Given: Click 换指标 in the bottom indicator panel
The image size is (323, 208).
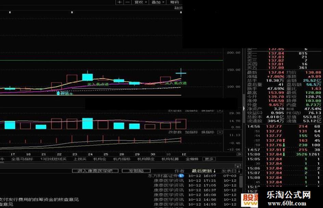Looking at the screenshot, I should (x=208, y=132).
